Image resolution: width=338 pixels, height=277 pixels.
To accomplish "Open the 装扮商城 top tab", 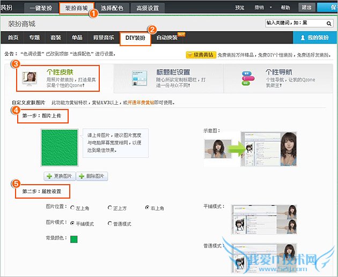I will point(78,8).
